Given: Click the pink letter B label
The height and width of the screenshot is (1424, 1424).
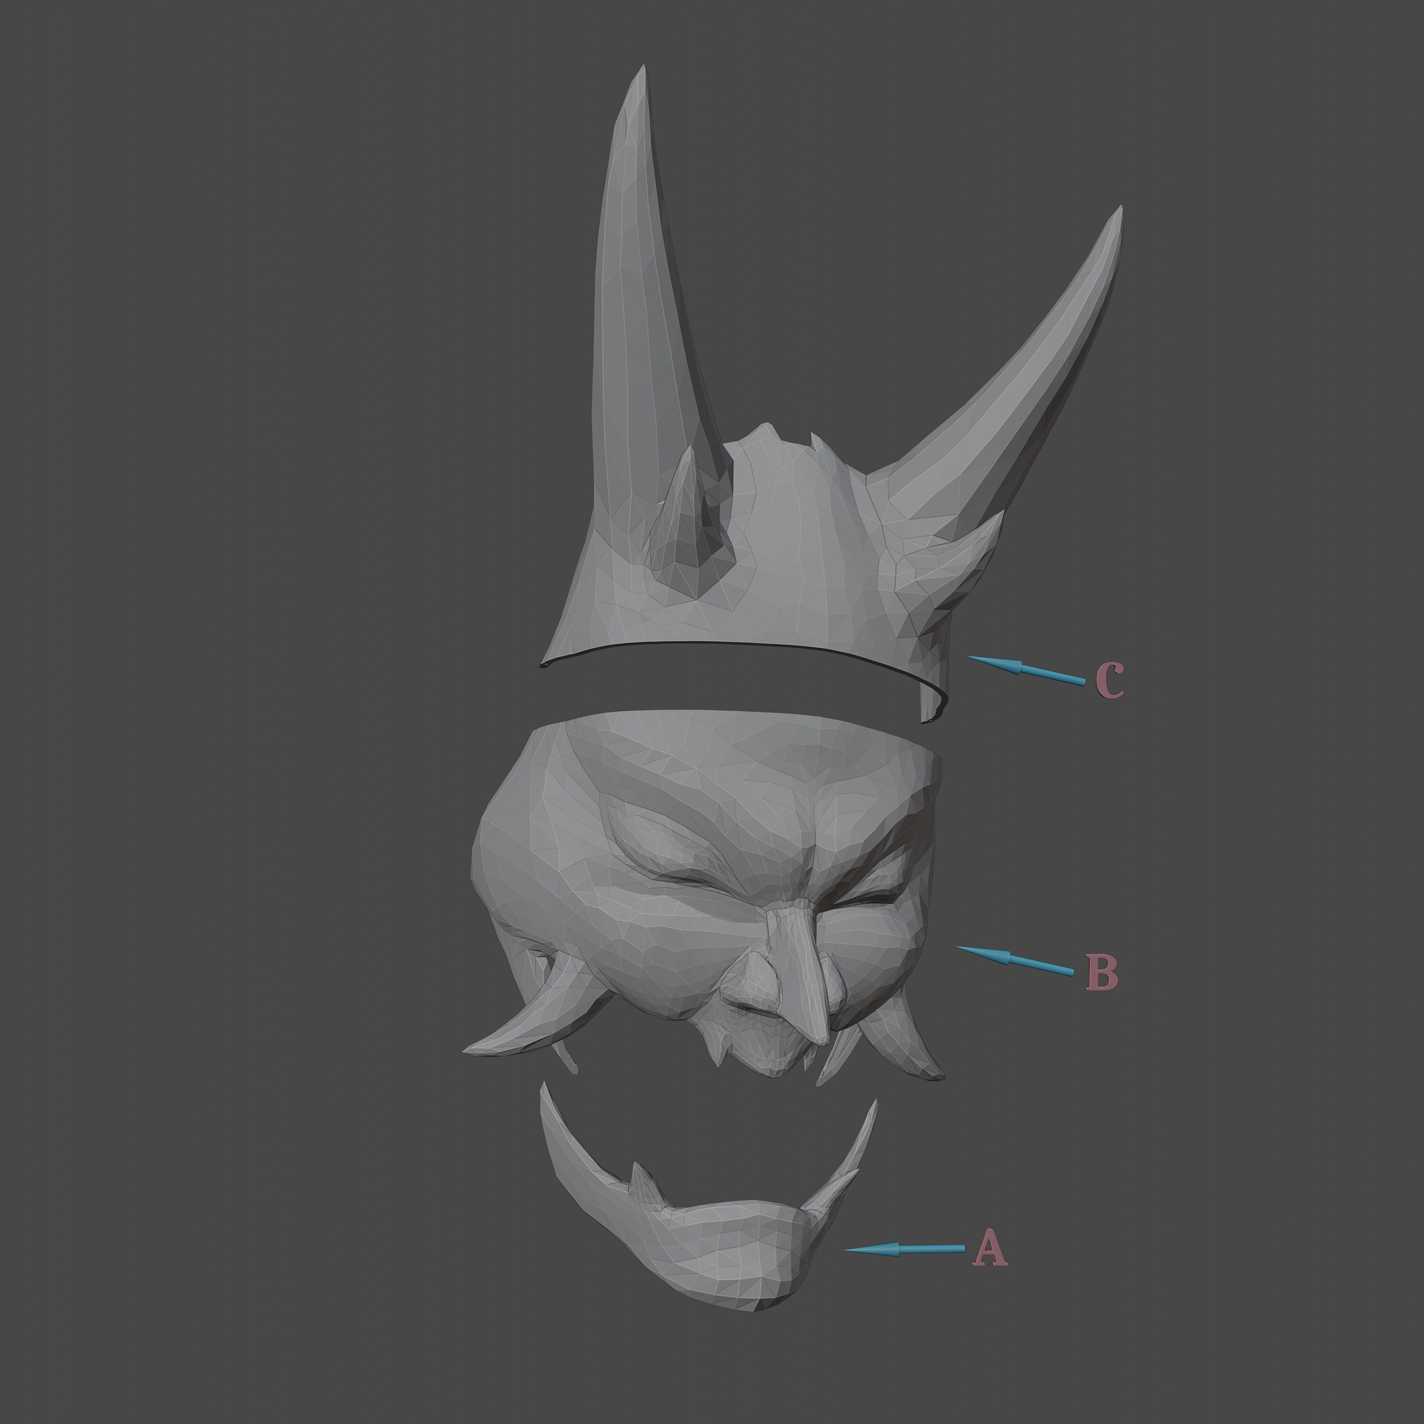Looking at the screenshot, I should pyautogui.click(x=1104, y=972).
